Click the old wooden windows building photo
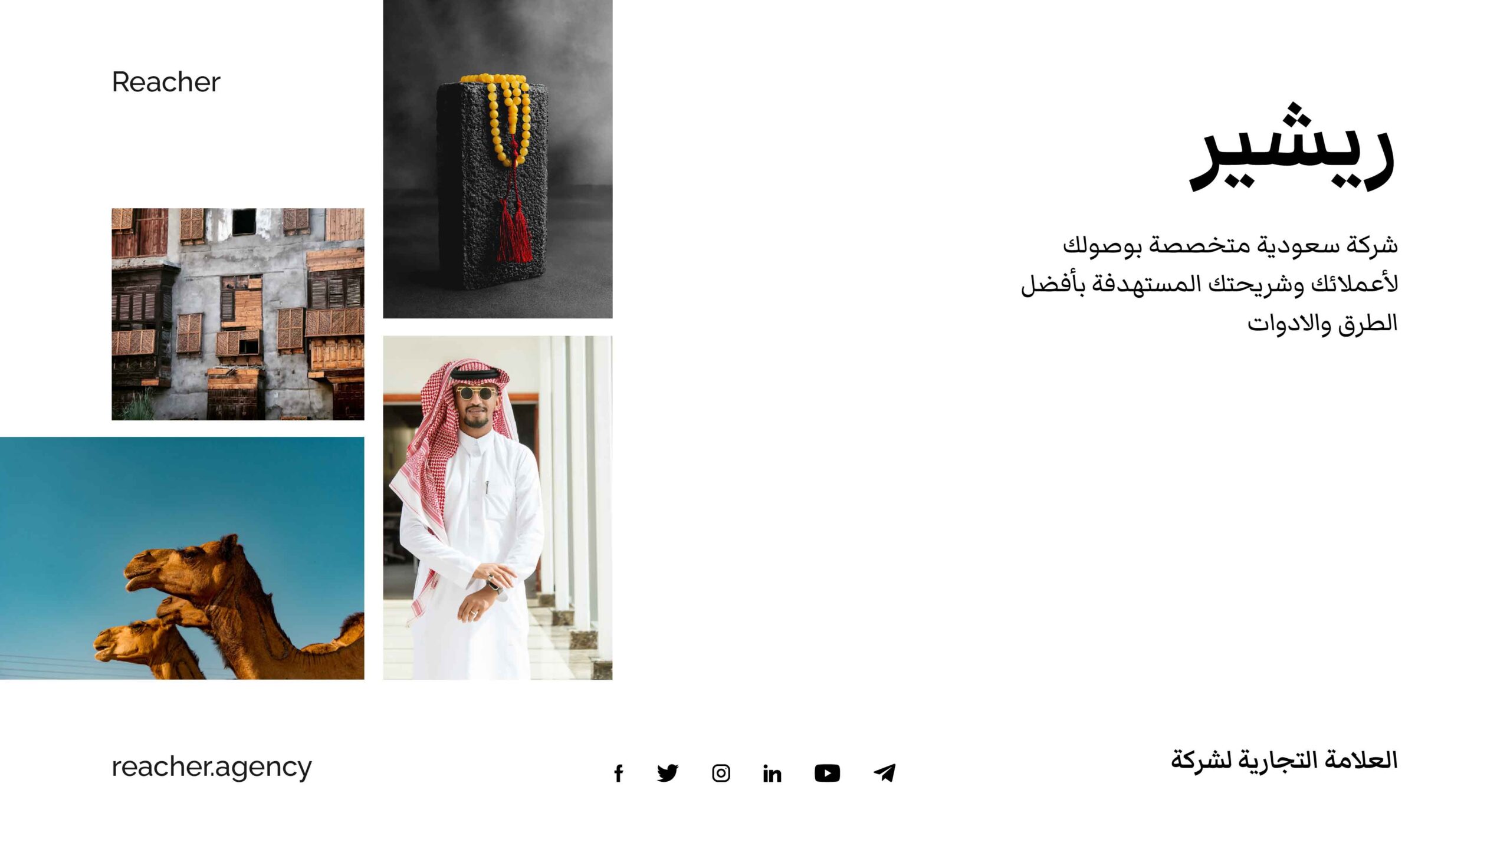This screenshot has width=1510, height=849. 238,314
